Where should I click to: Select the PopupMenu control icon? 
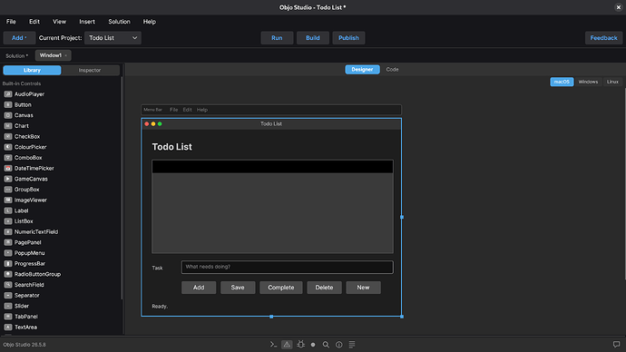click(x=8, y=252)
